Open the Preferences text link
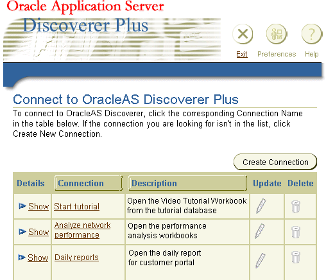The width and height of the screenshot is (326, 280). [x=277, y=54]
